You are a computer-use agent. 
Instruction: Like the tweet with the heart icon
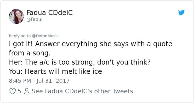point(12,91)
